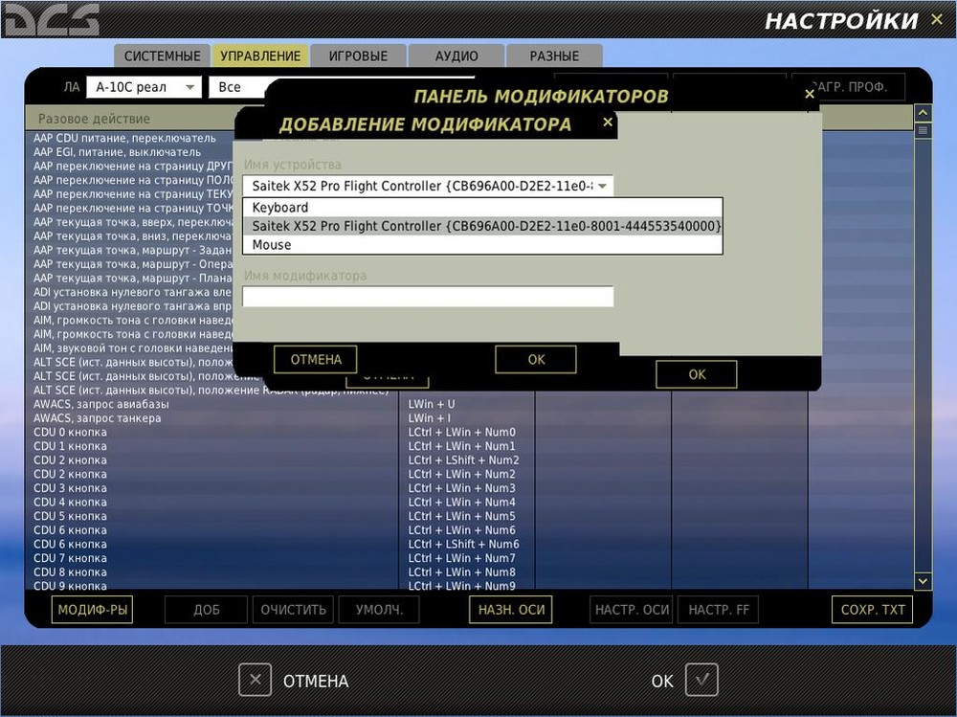Click the СОХР. TXT button
This screenshot has height=717, width=957.
(x=872, y=609)
